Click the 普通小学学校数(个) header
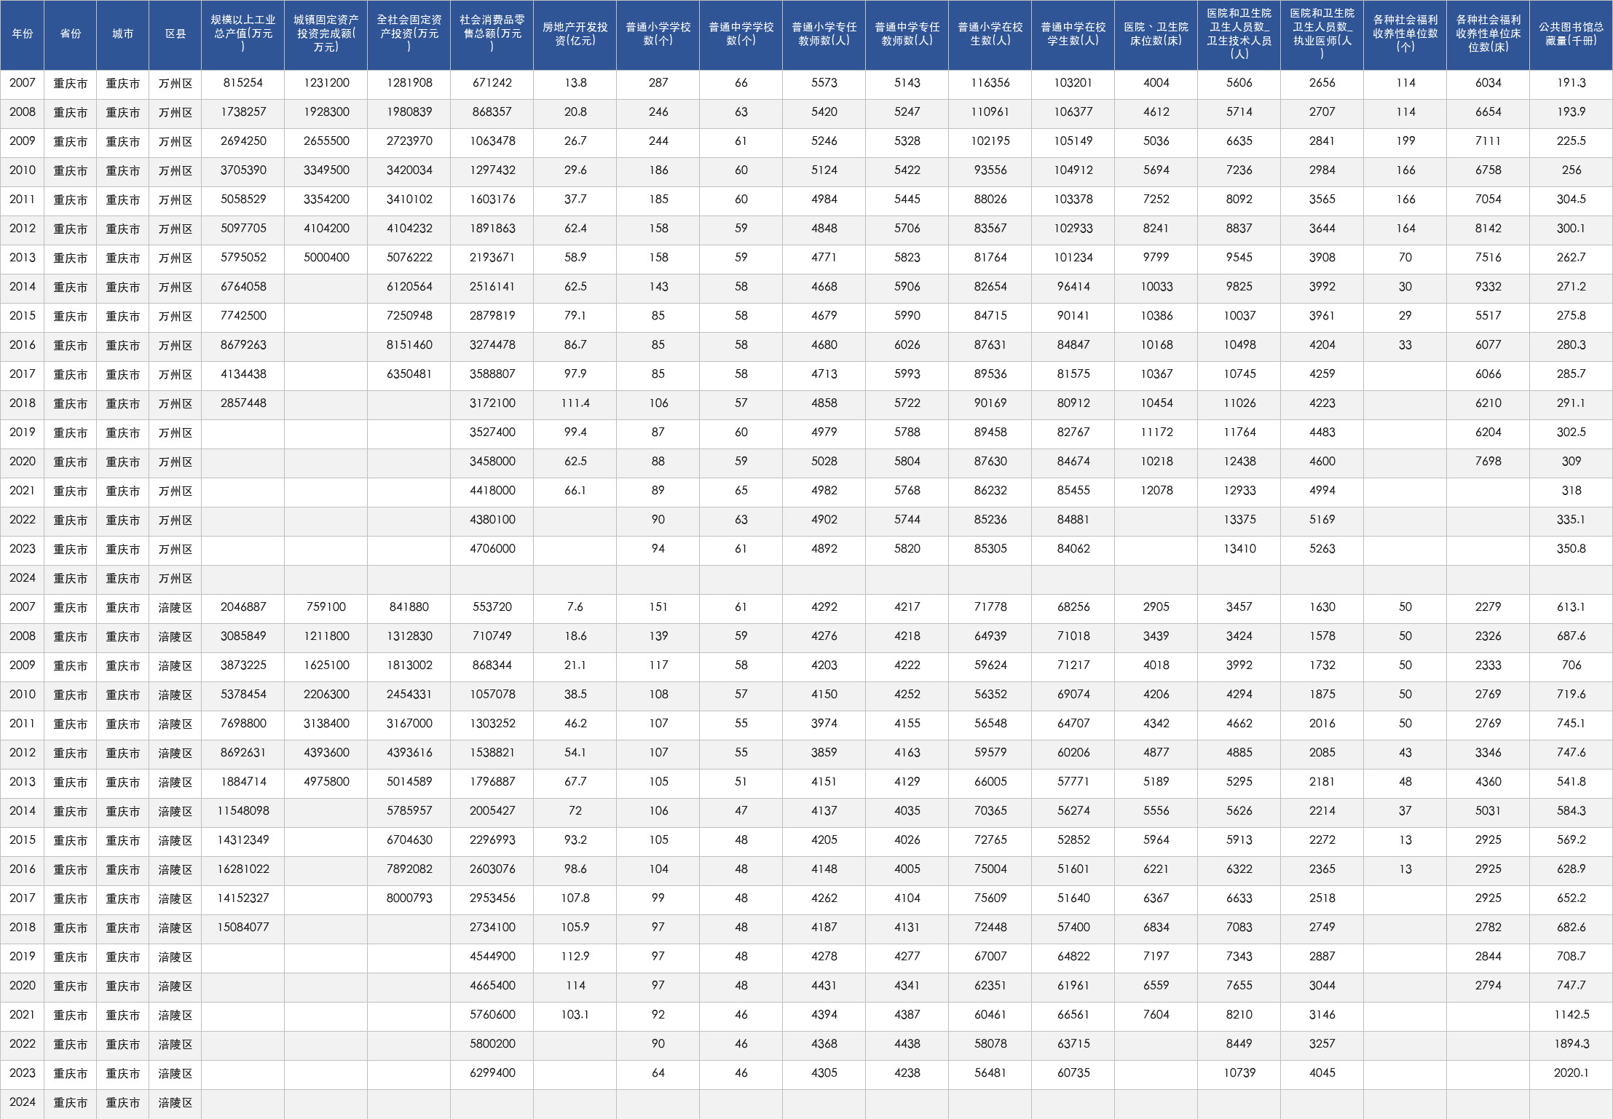 (x=658, y=34)
